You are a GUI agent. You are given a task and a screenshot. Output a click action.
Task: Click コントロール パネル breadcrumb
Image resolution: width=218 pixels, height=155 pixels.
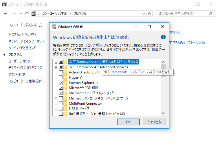(54, 14)
